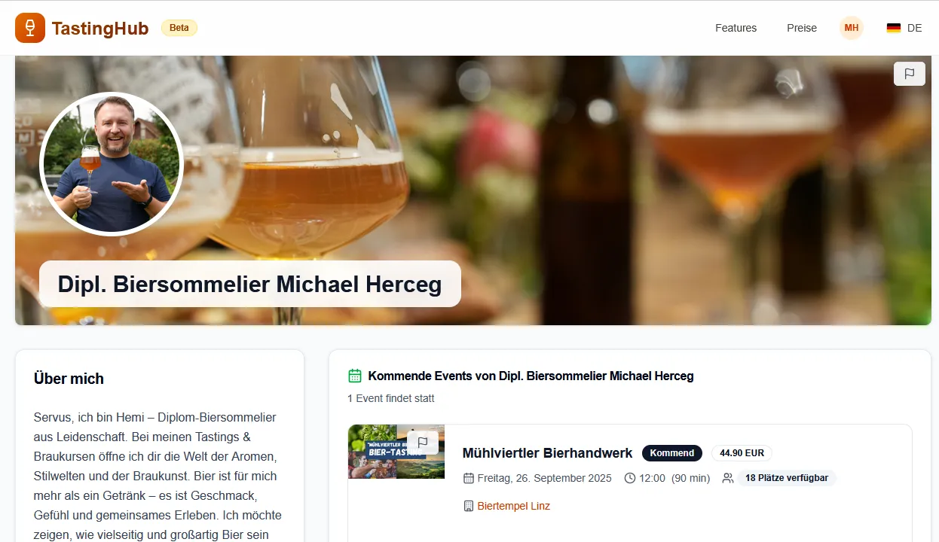Click the 44.90 EUR price badge
The width and height of the screenshot is (939, 542).
point(742,453)
